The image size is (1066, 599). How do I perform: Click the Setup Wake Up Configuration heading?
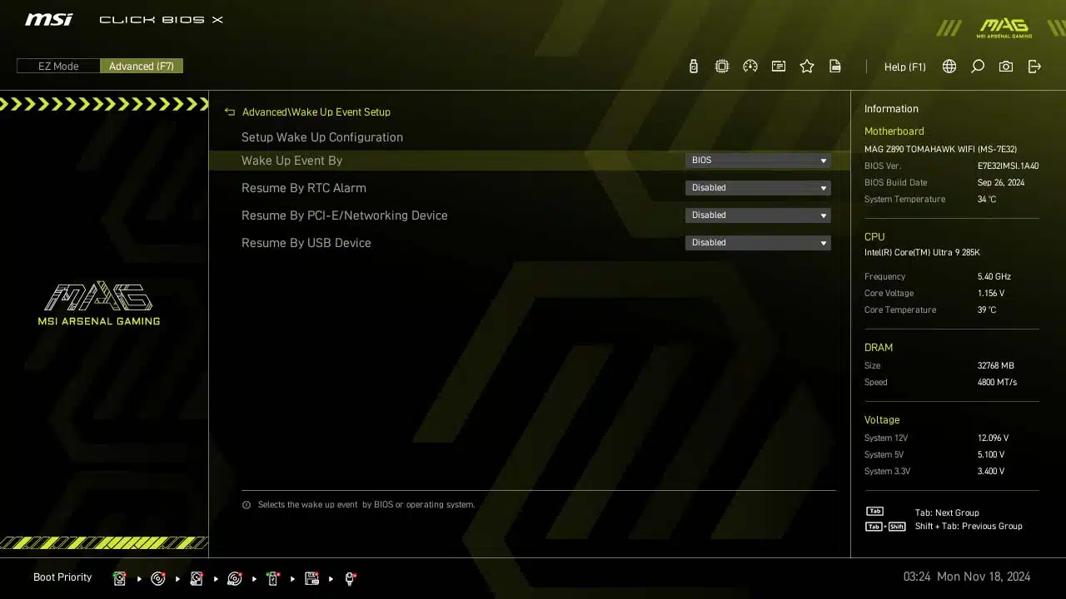pos(322,137)
